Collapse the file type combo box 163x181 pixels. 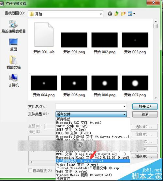click(x=124, y=114)
